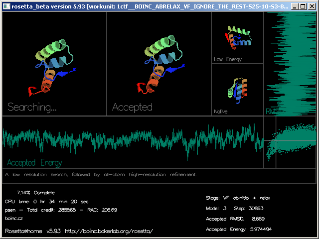The image size is (319, 239).
Task: Click the '7.14% Complete' progress text
Action: [35, 193]
